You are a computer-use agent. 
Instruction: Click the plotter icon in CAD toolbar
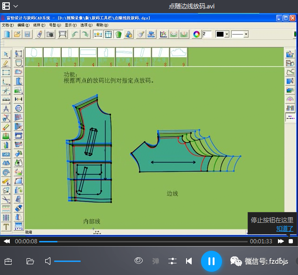(62, 34)
